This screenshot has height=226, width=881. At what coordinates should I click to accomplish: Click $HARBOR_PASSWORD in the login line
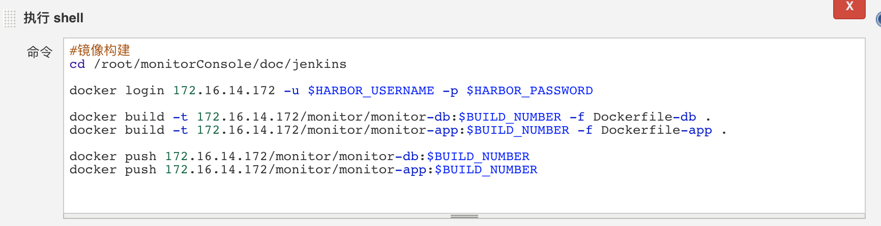click(x=530, y=91)
